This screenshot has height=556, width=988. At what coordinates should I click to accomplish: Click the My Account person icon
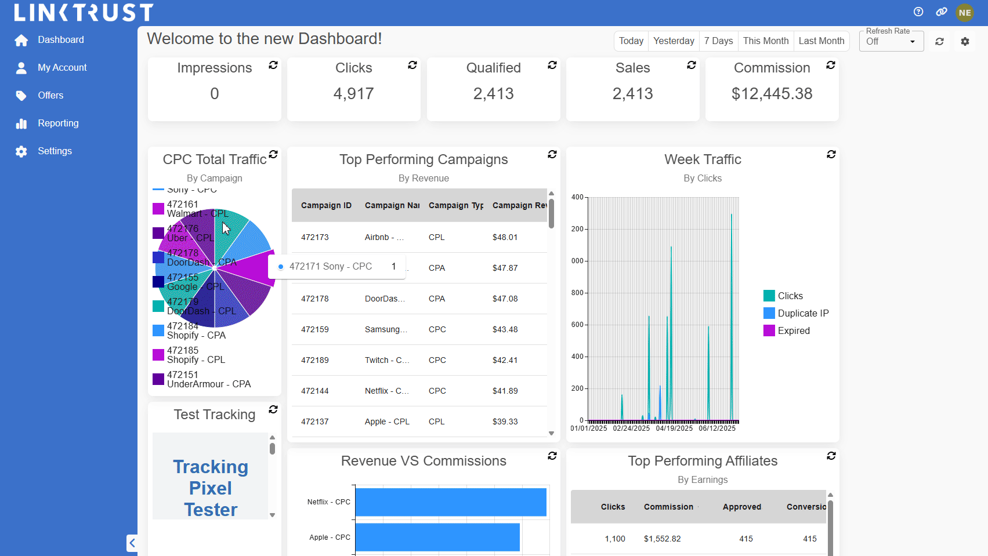pos(21,68)
